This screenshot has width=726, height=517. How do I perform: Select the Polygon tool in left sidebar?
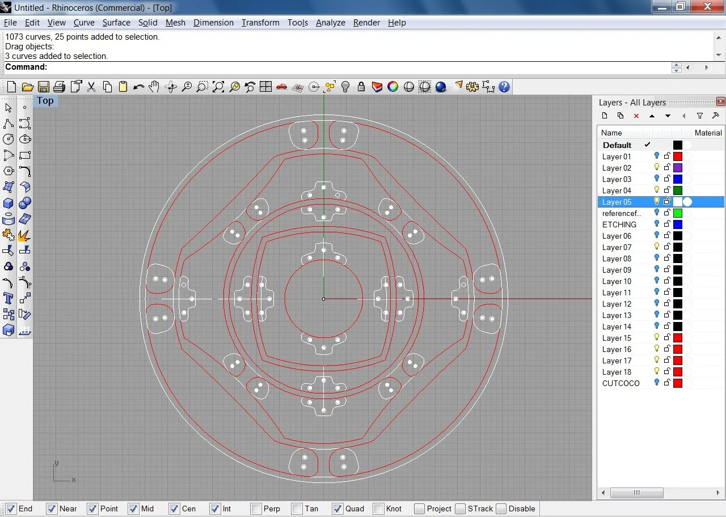click(9, 171)
